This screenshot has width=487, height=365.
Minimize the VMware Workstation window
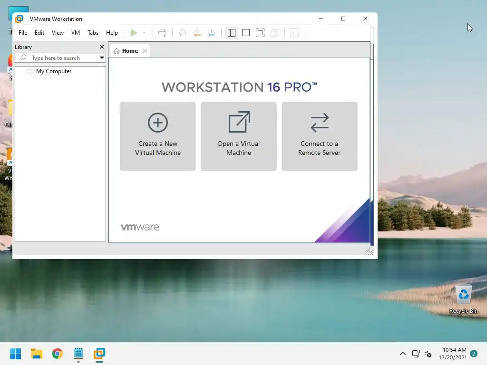tap(321, 19)
